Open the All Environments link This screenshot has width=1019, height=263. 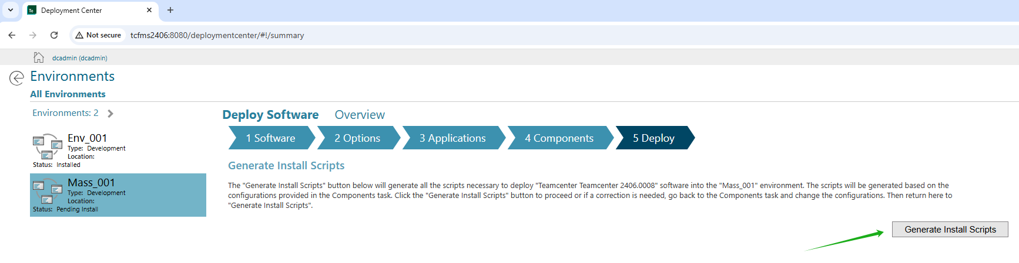click(68, 94)
